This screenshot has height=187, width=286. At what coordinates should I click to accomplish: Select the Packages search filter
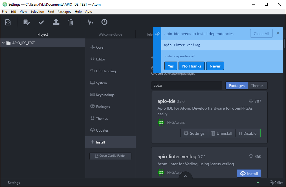click(x=236, y=86)
